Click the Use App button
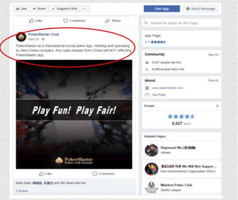This screenshot has width=238, height=200. click(x=162, y=9)
